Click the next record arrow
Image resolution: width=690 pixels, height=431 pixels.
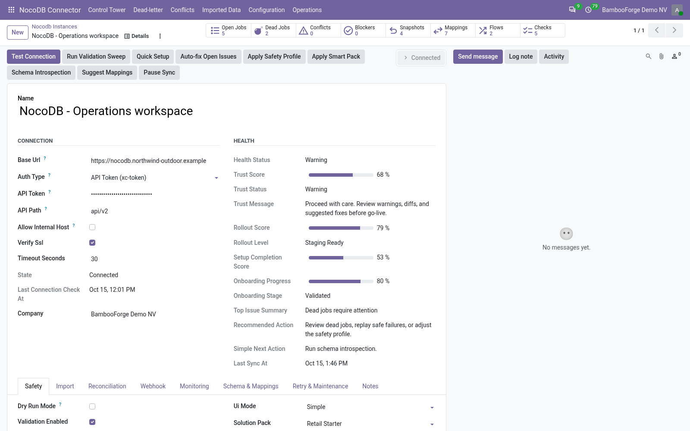click(674, 30)
